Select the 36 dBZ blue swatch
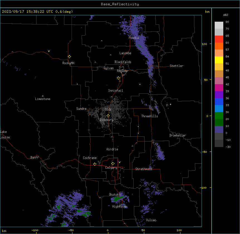Screen dimensions: 240x234 219,101
